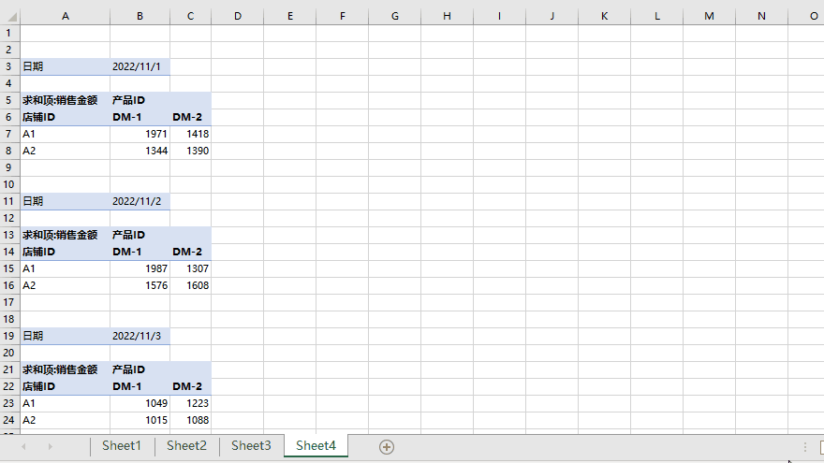Select the cell with value 1049
This screenshot has height=463, width=824.
(x=140, y=403)
